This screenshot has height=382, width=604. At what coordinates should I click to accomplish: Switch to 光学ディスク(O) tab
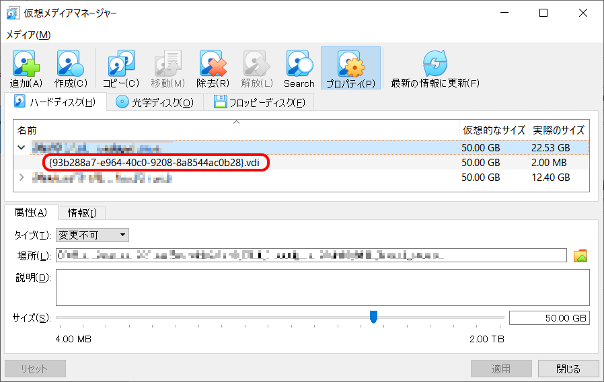pos(155,102)
